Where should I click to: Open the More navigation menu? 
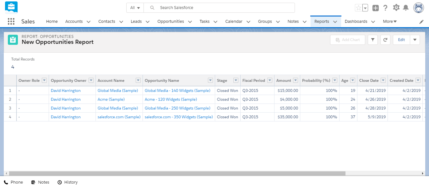390,21
